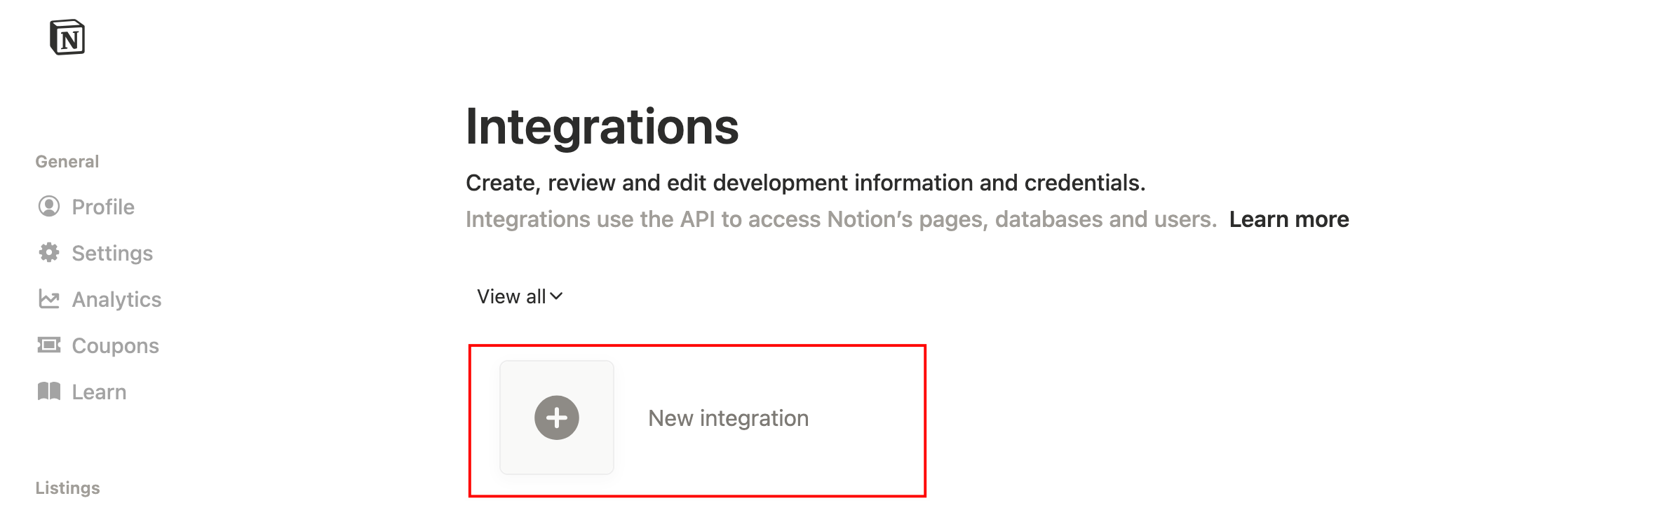Select the Learn open-book icon
Viewport: 1679px width, 510px height.
49,391
